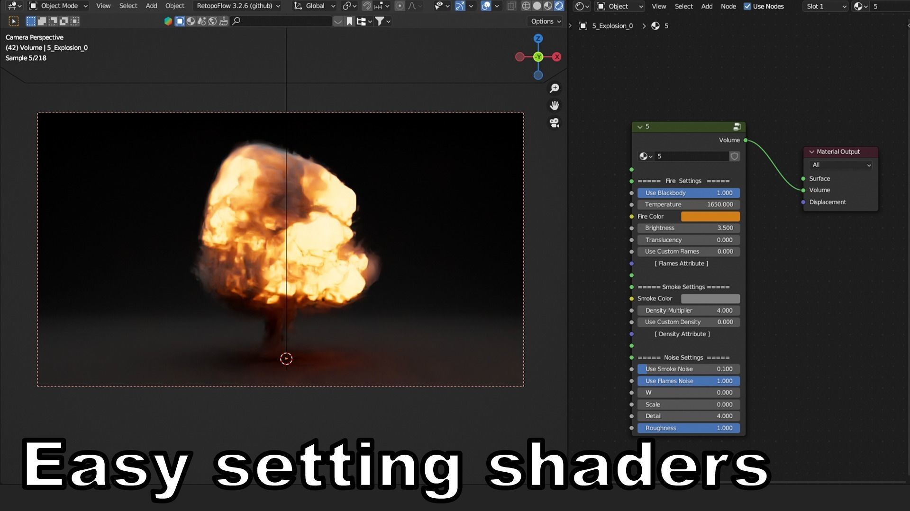Open the Object Mode dropdown

coord(59,6)
